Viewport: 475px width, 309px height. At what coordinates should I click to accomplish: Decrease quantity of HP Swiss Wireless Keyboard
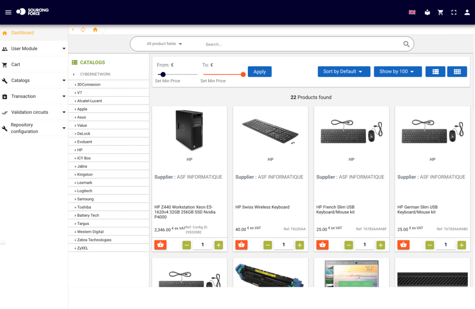pos(268,245)
